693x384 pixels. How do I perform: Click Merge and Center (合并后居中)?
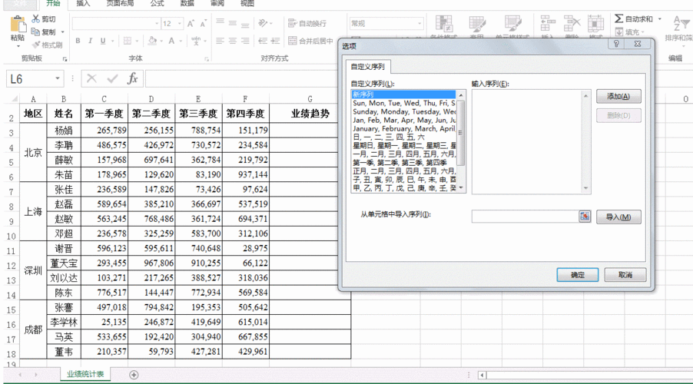[x=310, y=41]
